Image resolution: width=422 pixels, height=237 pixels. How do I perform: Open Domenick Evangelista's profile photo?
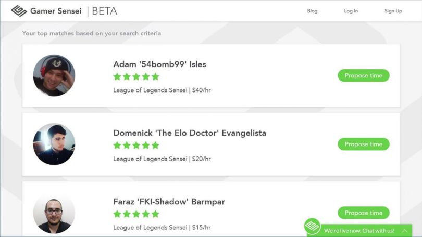click(54, 144)
